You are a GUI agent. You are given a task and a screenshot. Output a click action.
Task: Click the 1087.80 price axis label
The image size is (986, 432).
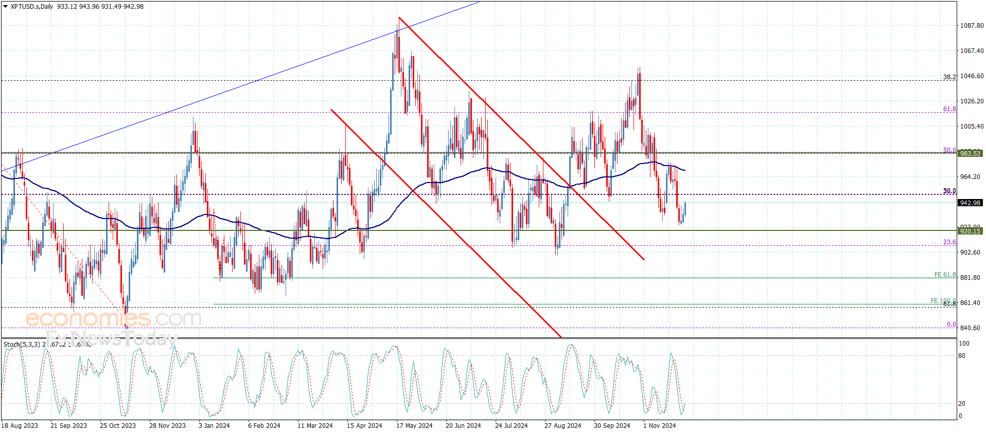tap(972, 26)
